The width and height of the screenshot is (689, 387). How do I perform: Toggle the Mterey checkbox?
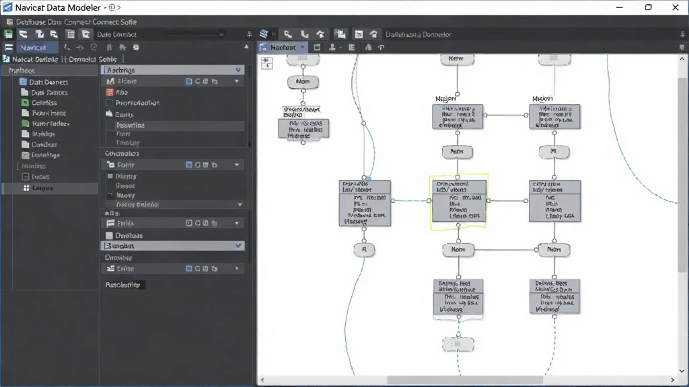click(110, 196)
